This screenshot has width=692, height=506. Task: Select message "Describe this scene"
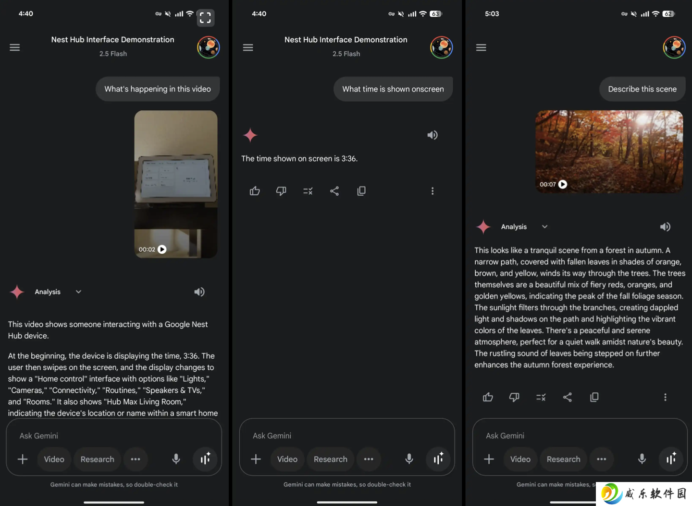coord(642,89)
